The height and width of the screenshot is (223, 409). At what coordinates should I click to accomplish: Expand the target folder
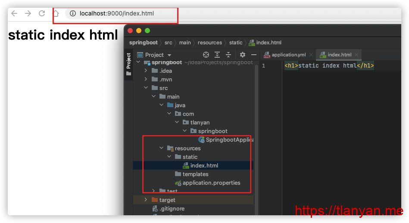146,200
